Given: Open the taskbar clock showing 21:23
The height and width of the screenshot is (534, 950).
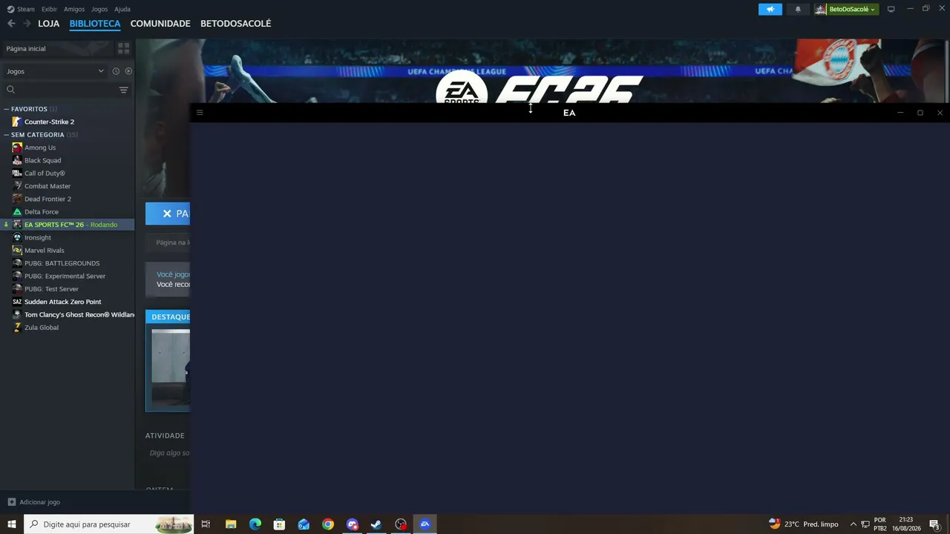Looking at the screenshot, I should (x=906, y=524).
